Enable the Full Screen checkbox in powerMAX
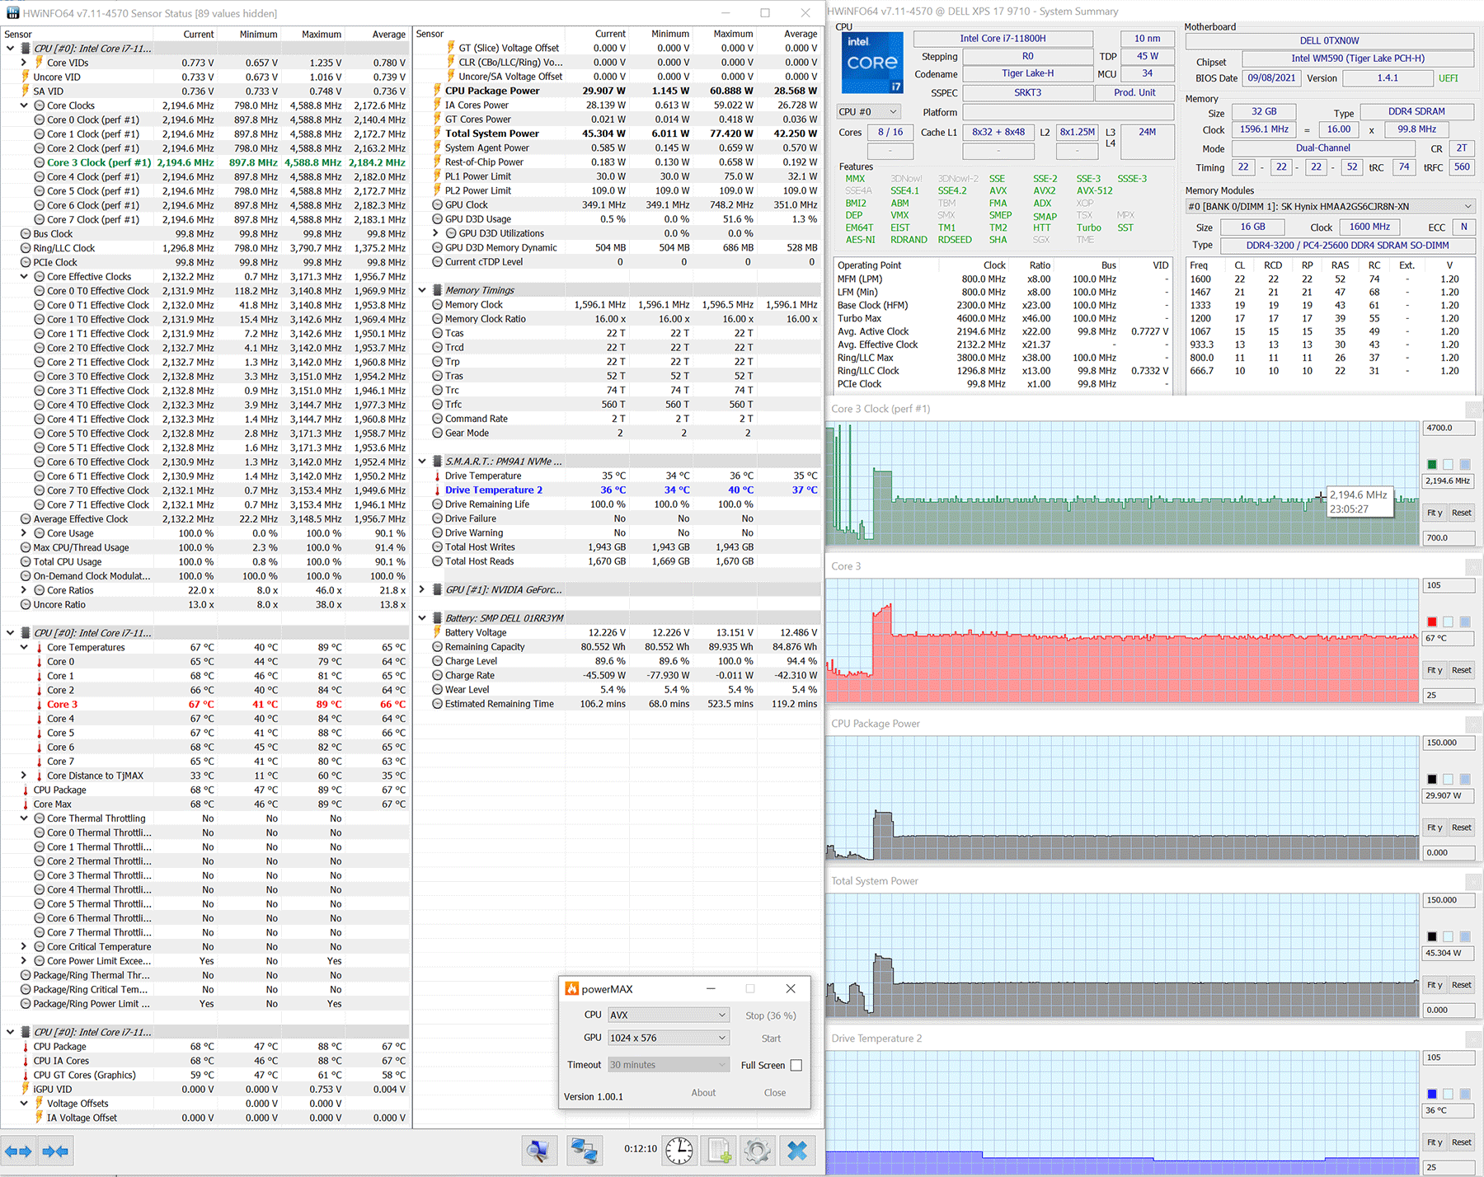The height and width of the screenshot is (1177, 1484). [796, 1065]
